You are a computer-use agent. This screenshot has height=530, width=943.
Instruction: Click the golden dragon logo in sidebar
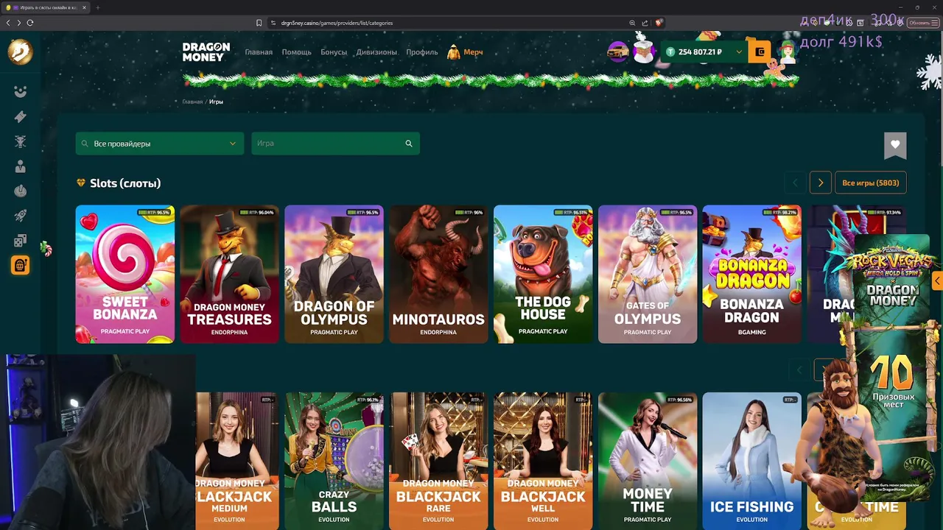point(20,52)
